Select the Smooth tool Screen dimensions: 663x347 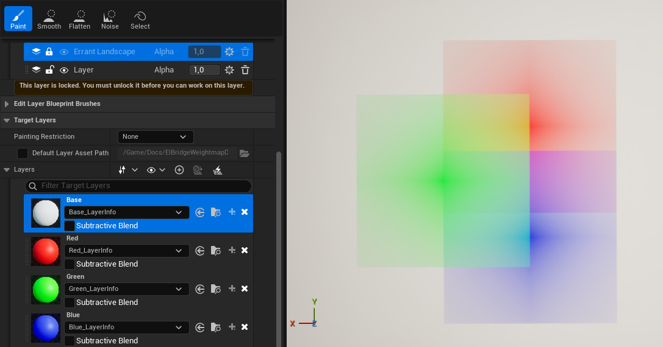[x=49, y=19]
